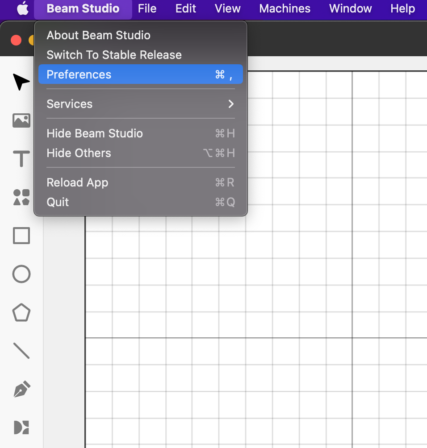Open the shapes elements library
Image resolution: width=427 pixels, height=448 pixels.
(x=21, y=197)
